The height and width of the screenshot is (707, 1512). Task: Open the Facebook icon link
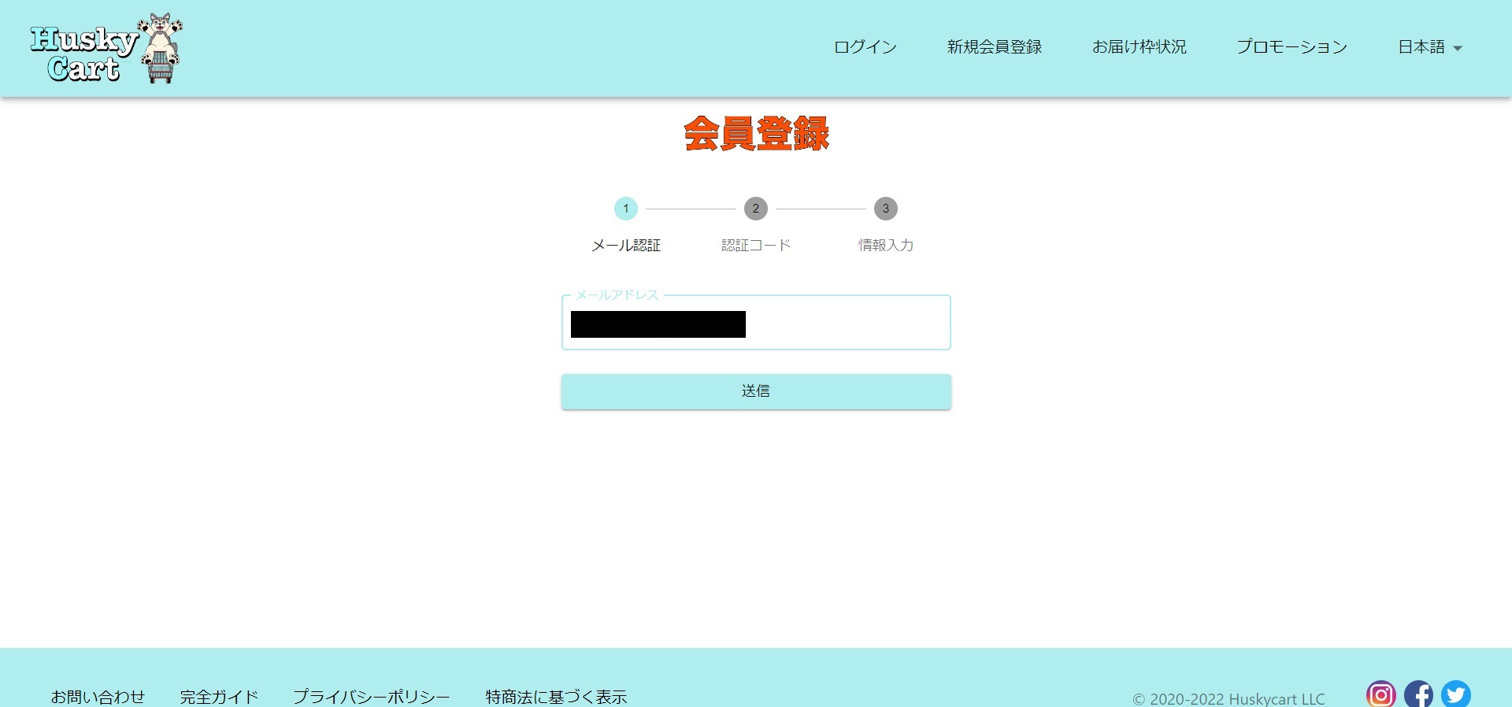coord(1418,694)
